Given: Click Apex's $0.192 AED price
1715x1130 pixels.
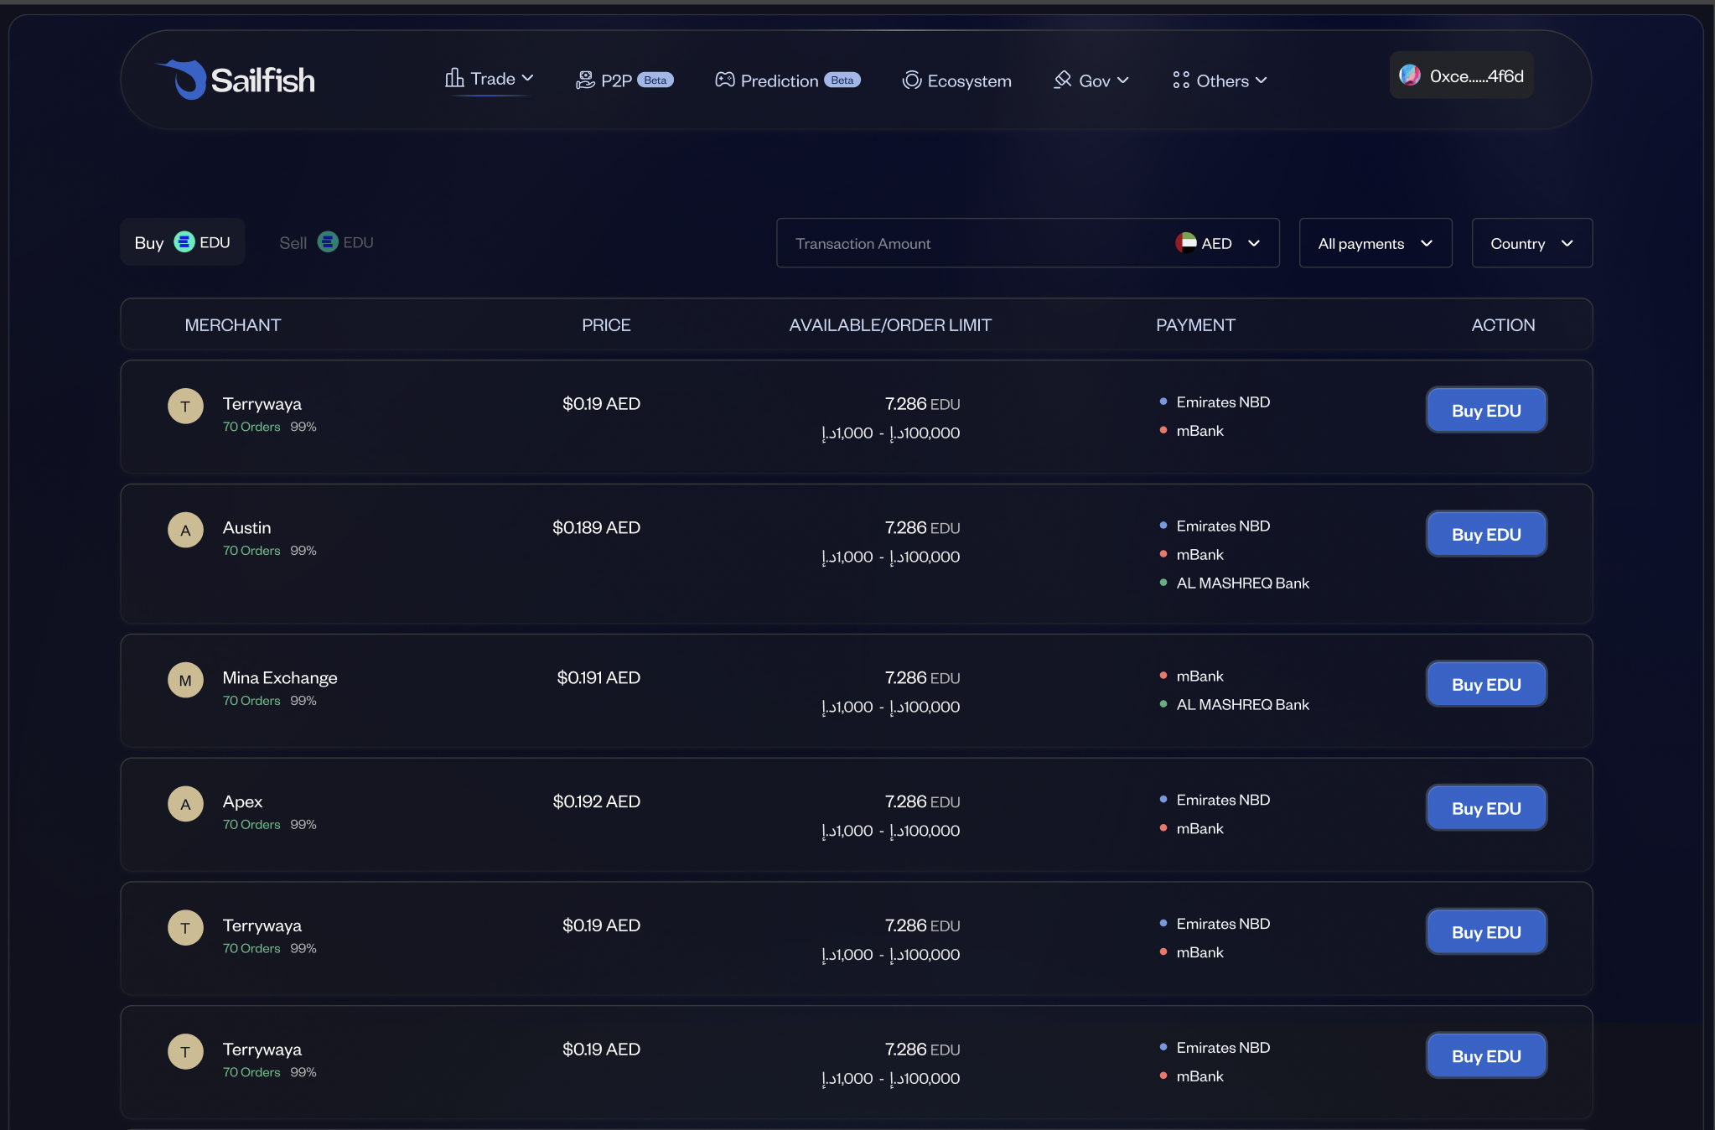Looking at the screenshot, I should [x=596, y=801].
